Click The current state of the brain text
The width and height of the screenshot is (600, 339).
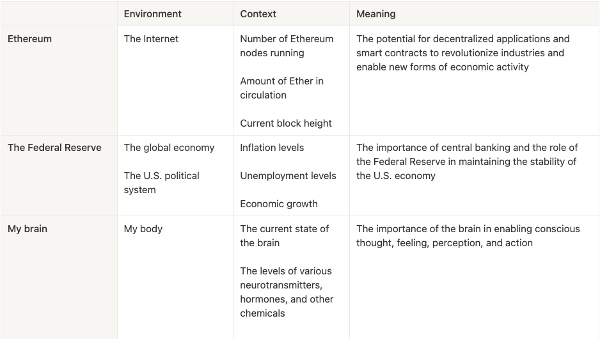tap(284, 235)
